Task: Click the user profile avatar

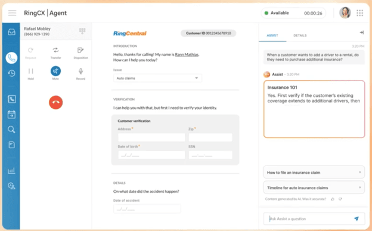Action: (345, 13)
